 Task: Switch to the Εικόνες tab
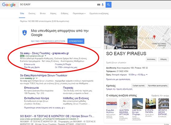(x=32, y=14)
